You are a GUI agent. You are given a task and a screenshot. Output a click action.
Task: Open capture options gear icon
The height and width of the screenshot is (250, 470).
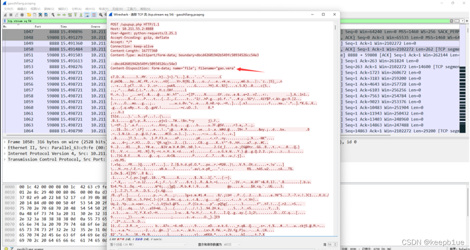[22, 15]
